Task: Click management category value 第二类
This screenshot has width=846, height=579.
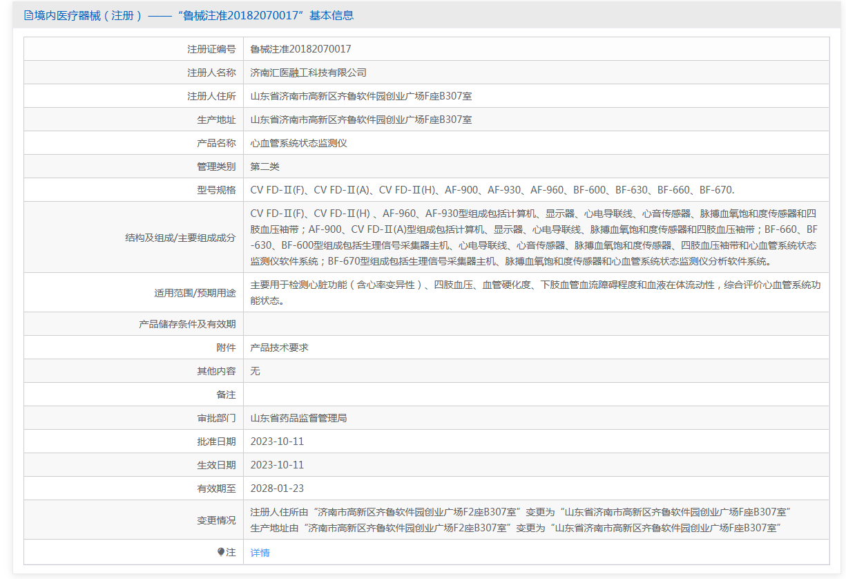Action: click(265, 167)
